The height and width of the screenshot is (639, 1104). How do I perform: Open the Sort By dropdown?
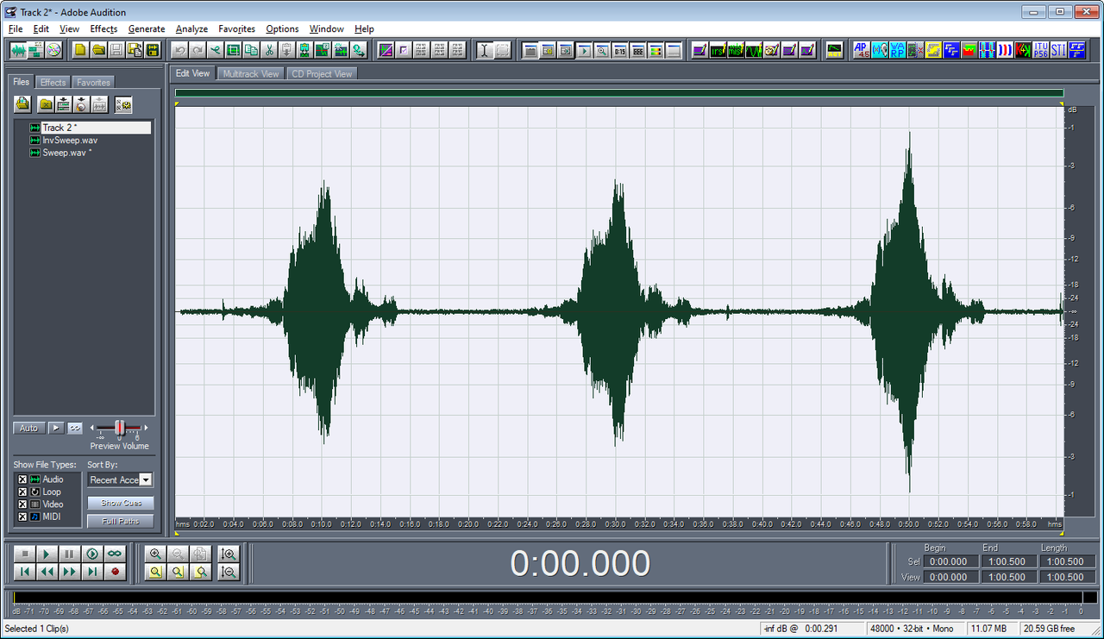(145, 479)
